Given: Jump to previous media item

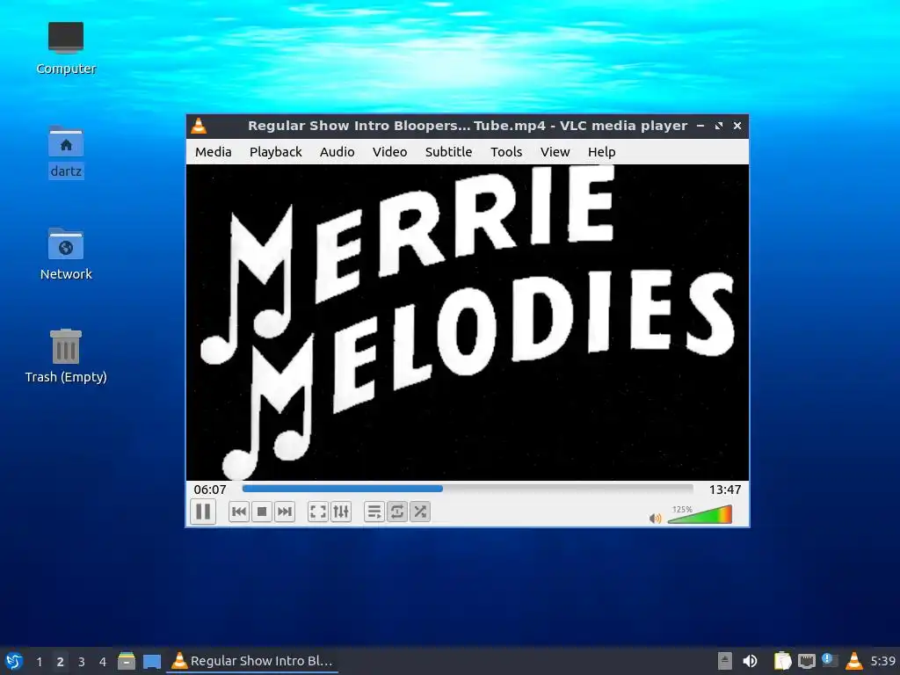Looking at the screenshot, I should click(x=239, y=512).
